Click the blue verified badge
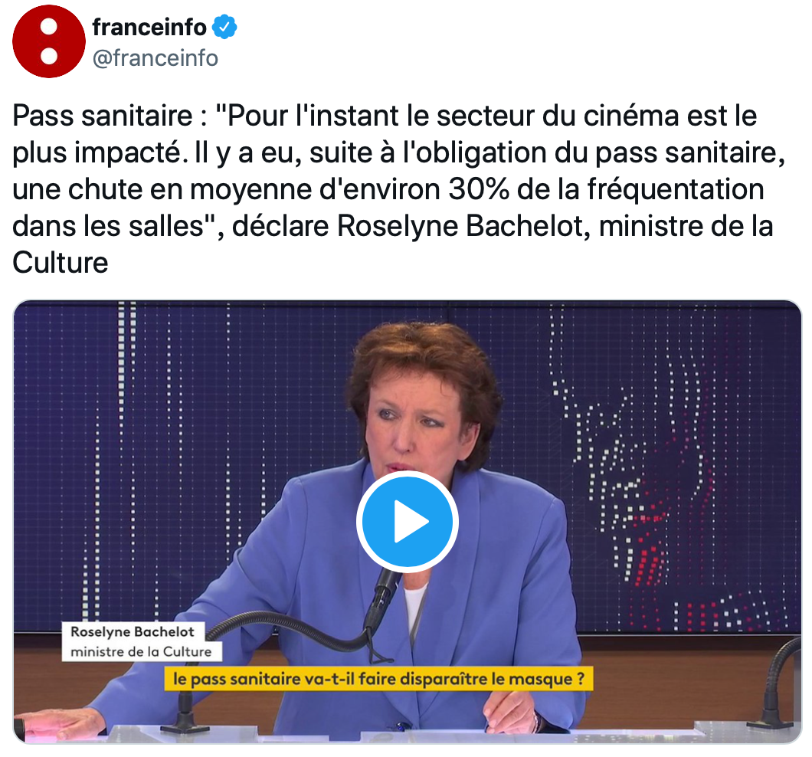This screenshot has width=812, height=757. tap(224, 27)
